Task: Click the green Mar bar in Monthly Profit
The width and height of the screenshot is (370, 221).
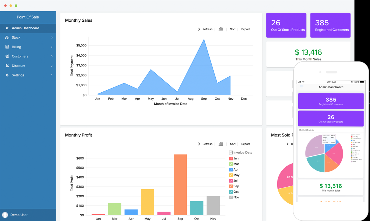Action: [114, 209]
